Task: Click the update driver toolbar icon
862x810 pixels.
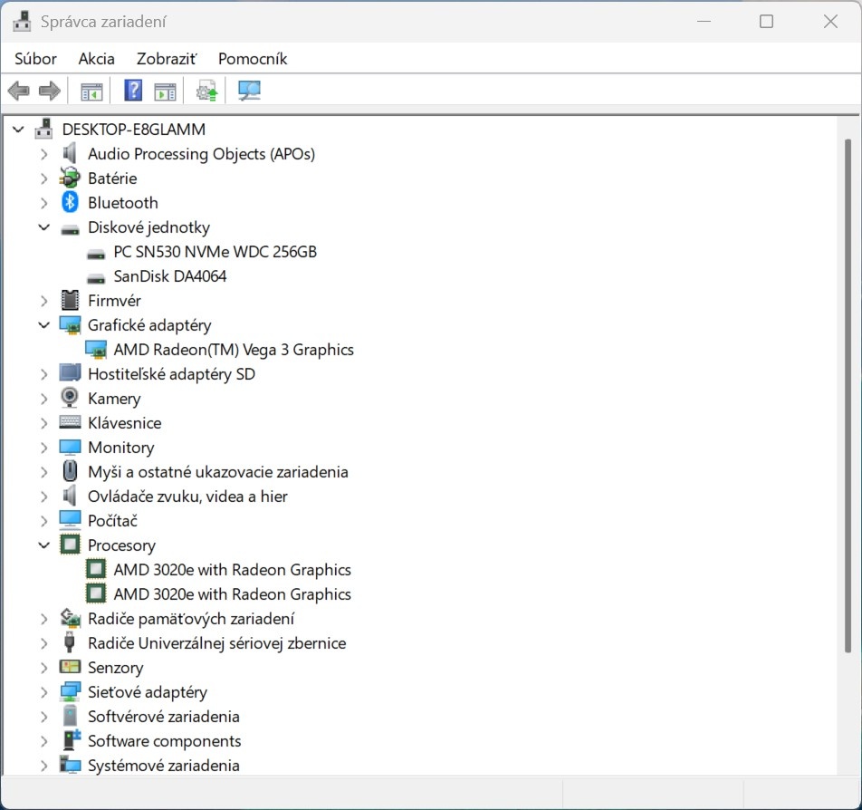Action: (207, 91)
